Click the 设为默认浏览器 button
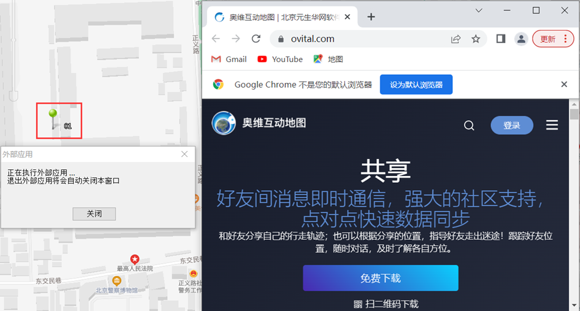Screen dimensions: 580x311 click(416, 85)
